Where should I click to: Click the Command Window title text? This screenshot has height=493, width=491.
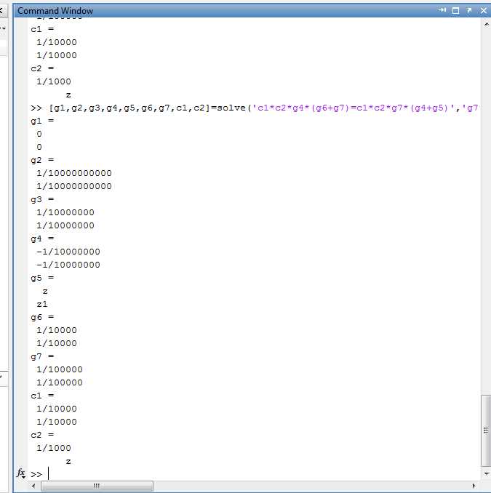55,11
